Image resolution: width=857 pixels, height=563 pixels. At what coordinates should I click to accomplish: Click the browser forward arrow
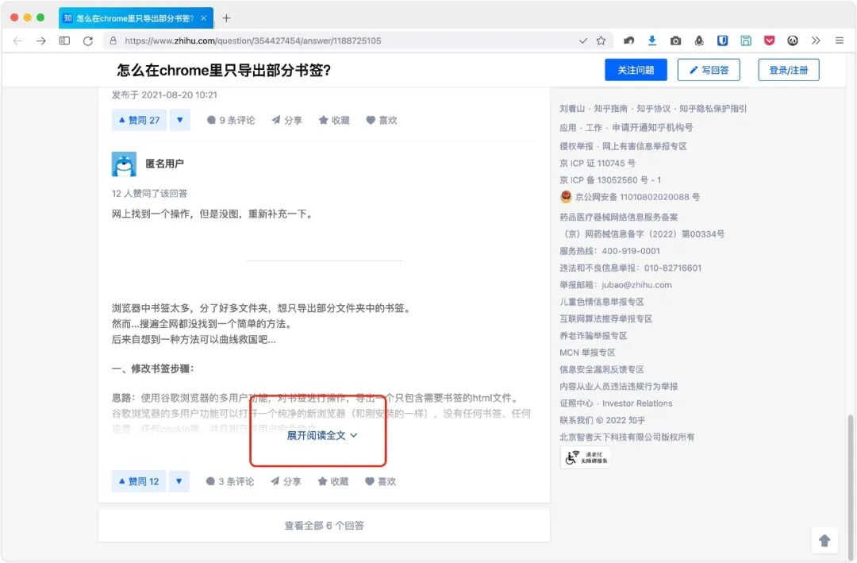[x=41, y=41]
